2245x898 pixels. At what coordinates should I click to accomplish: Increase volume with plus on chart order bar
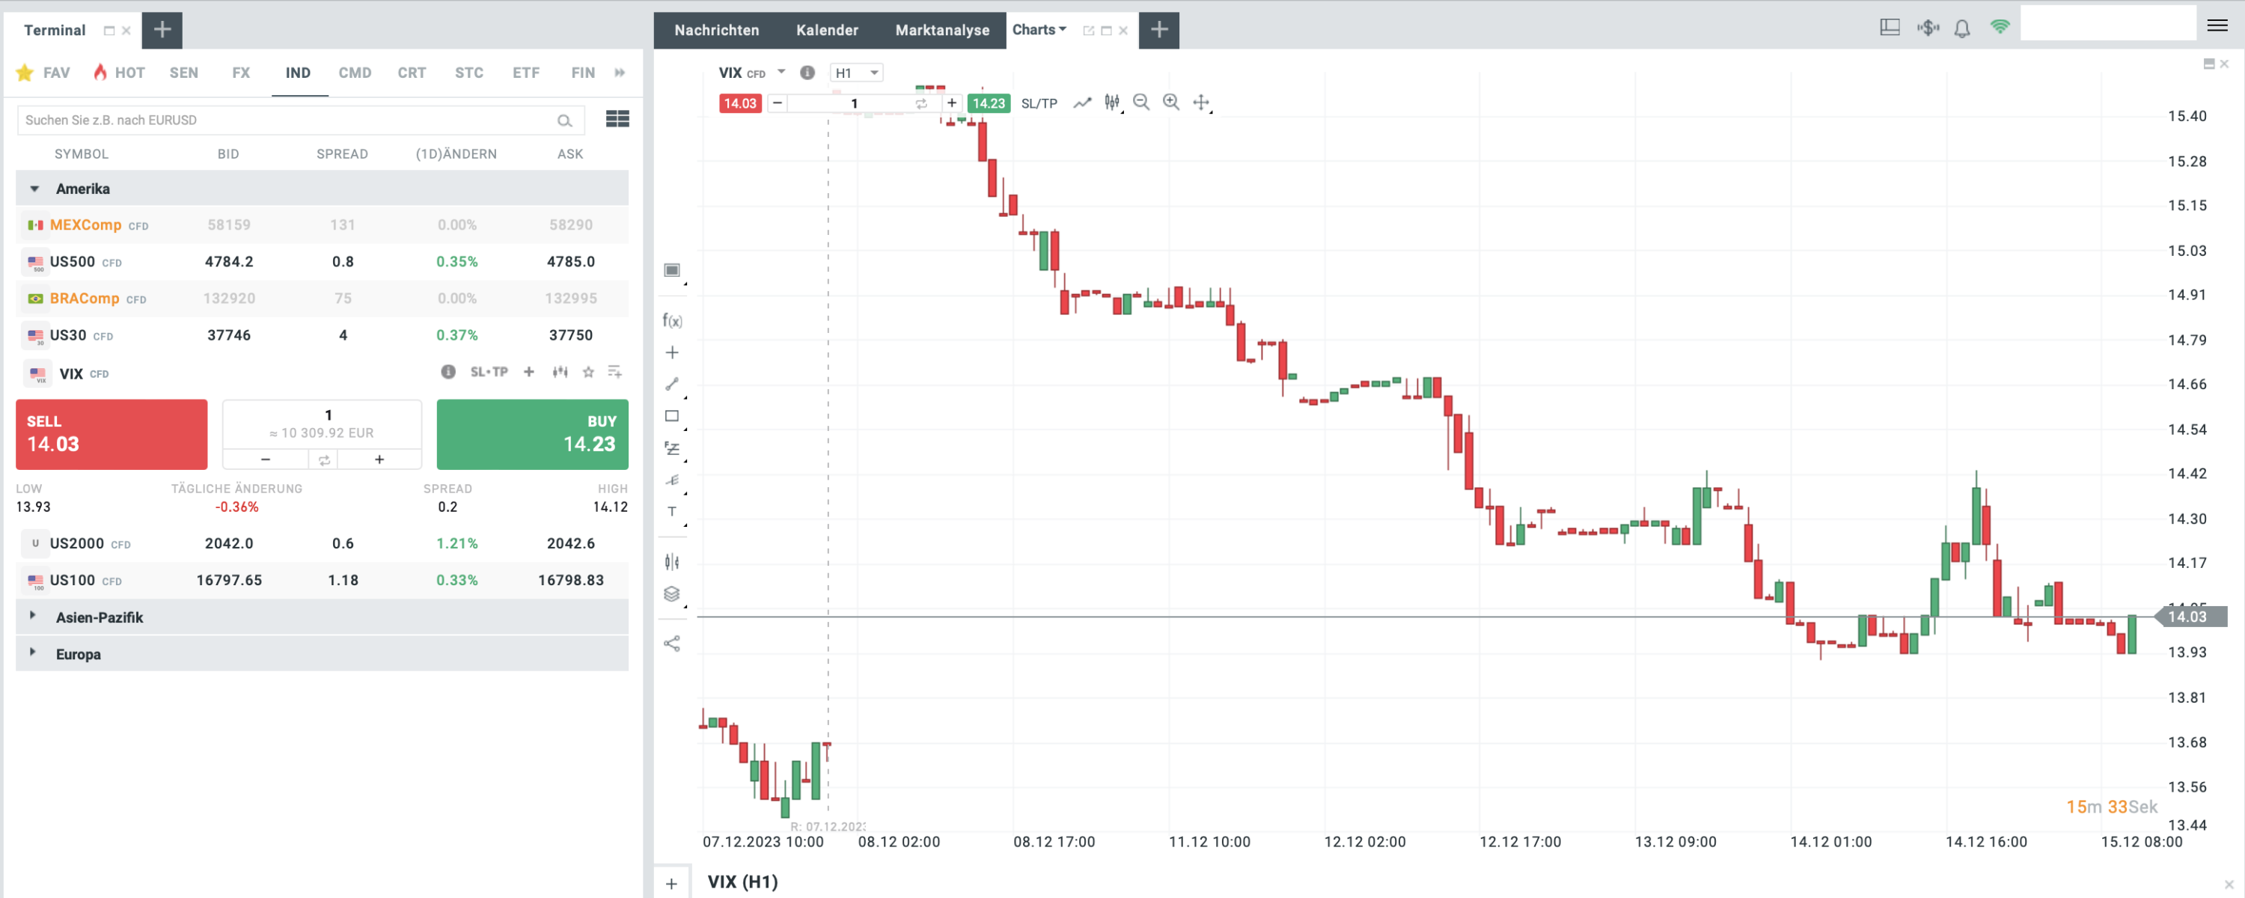(952, 103)
